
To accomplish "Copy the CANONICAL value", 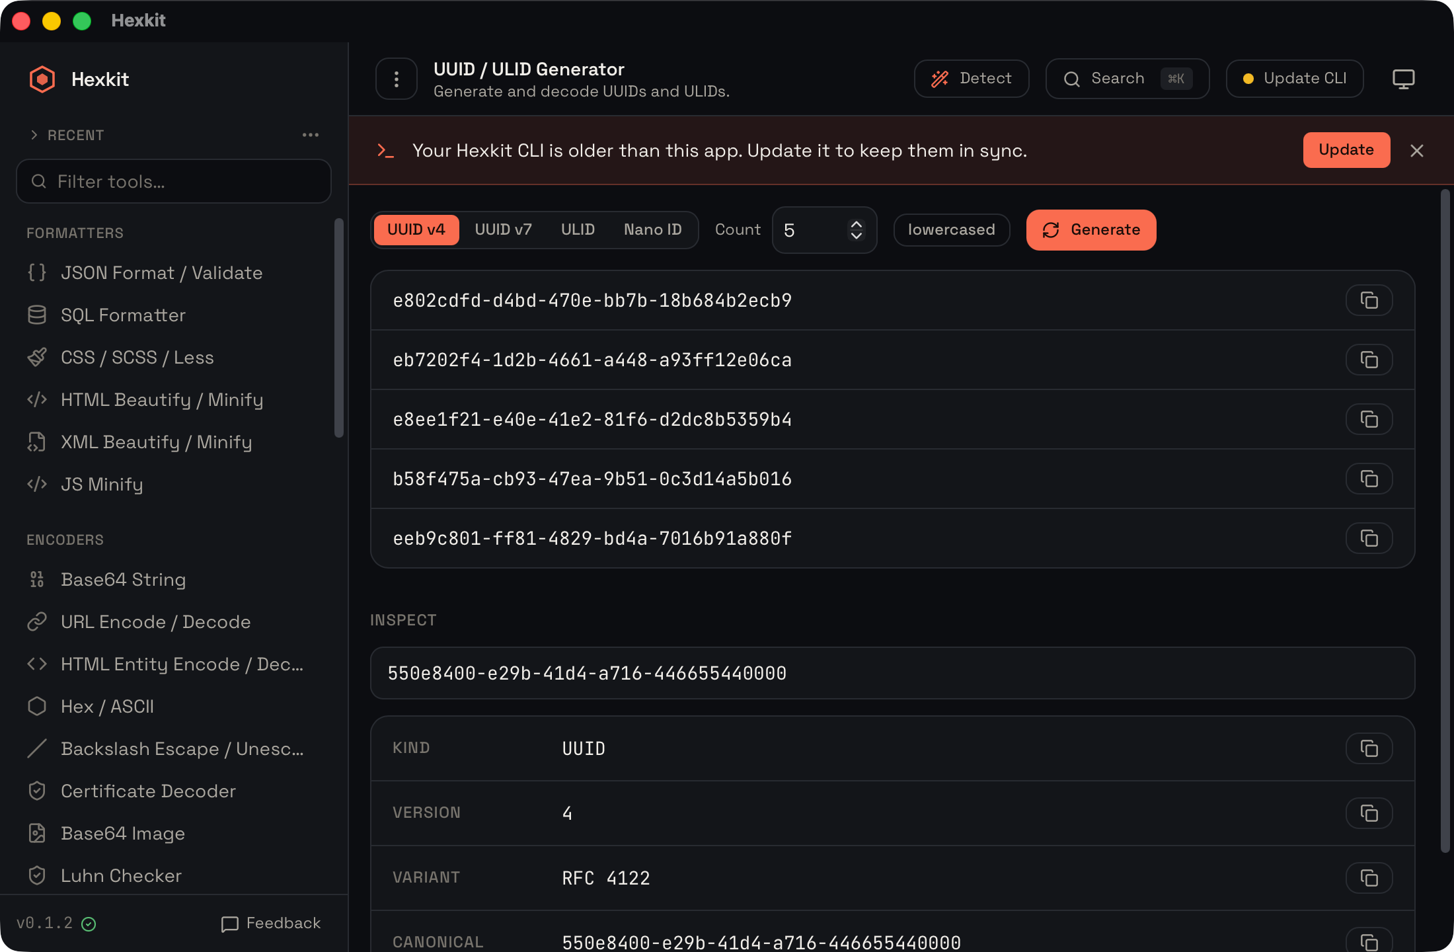I will click(x=1369, y=941).
